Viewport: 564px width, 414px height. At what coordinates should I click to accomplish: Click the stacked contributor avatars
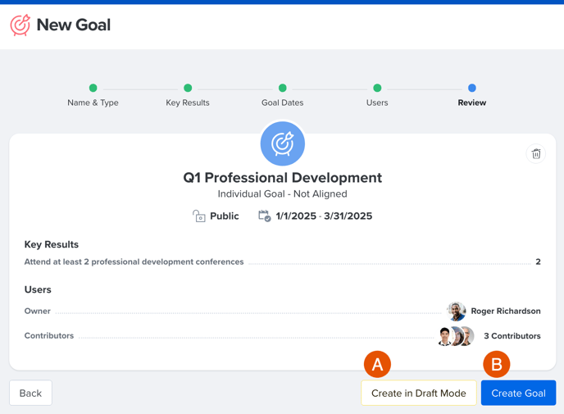click(x=456, y=336)
